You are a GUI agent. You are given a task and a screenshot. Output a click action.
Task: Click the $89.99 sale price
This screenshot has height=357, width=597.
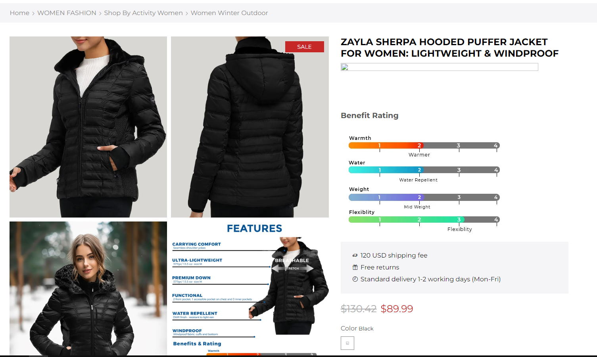(x=397, y=309)
